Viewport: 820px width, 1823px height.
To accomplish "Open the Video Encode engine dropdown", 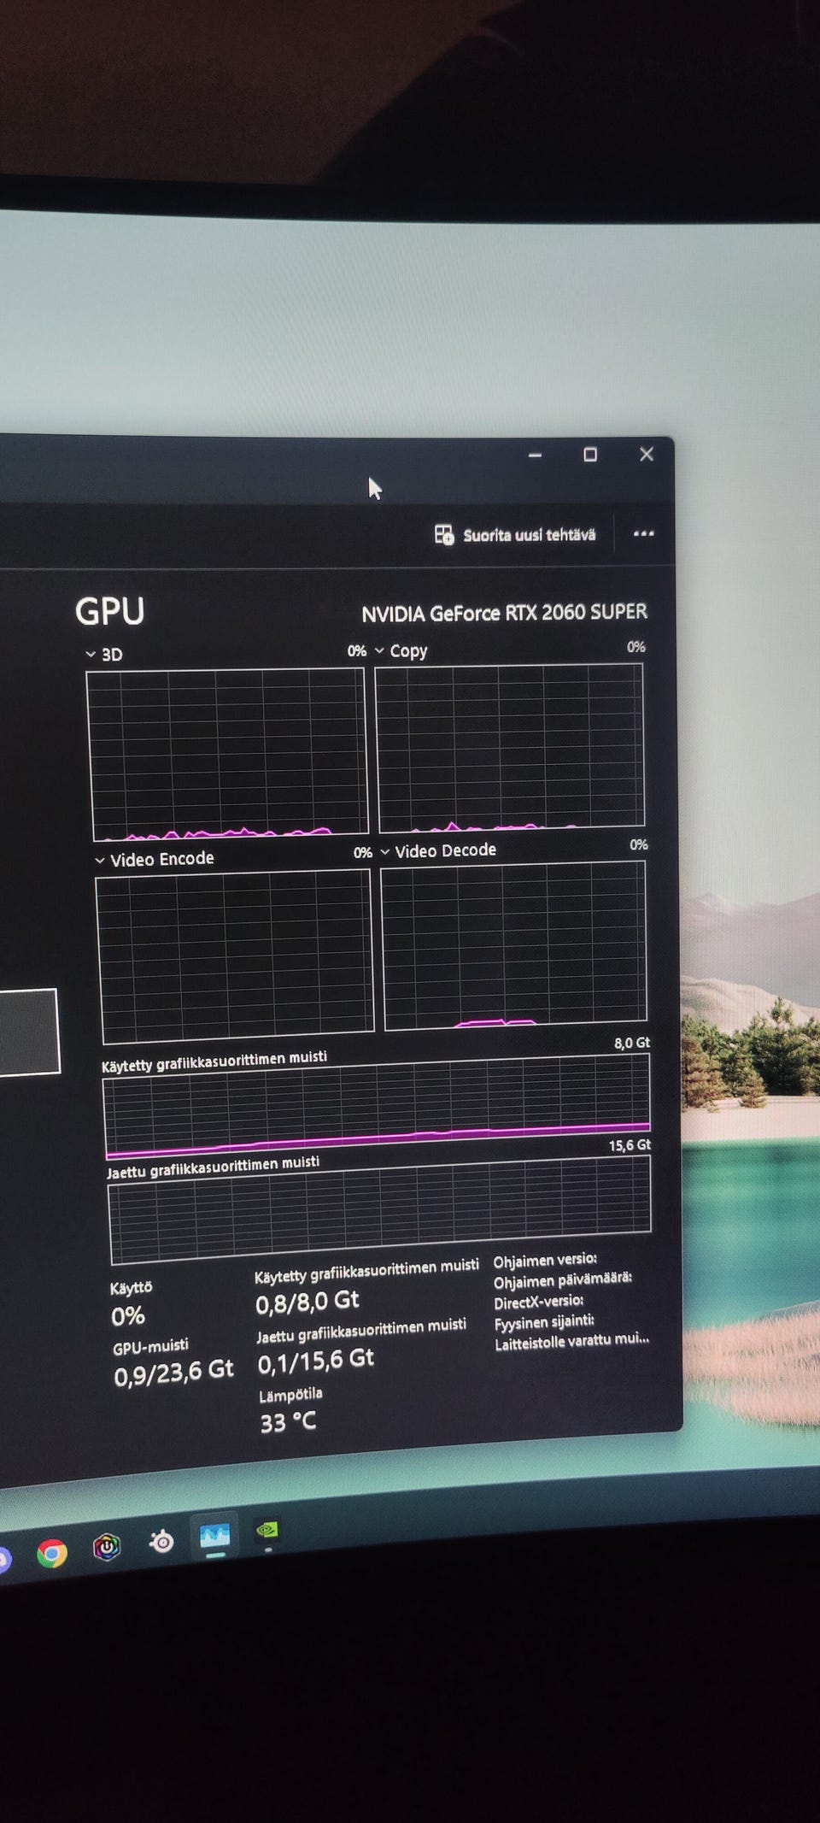I will tap(100, 861).
